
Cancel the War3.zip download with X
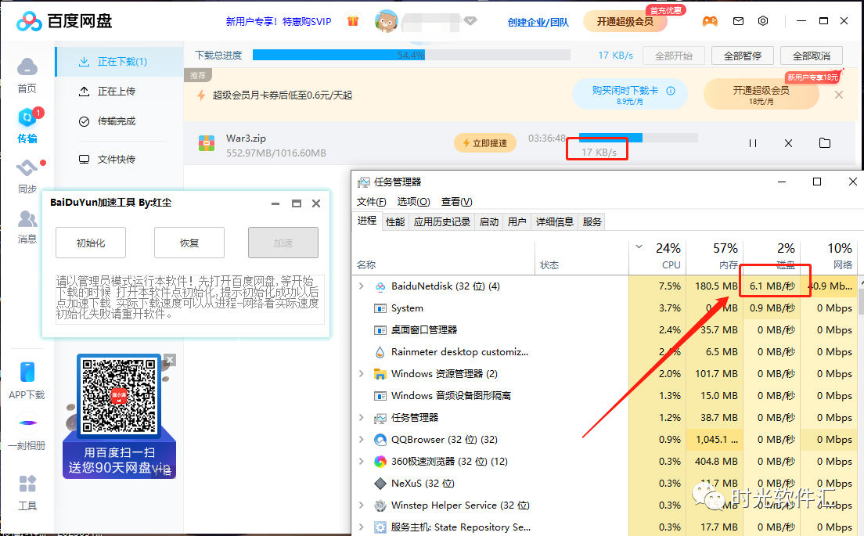(x=789, y=143)
